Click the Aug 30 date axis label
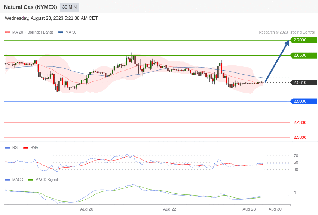The height and width of the screenshot is (215, 318). coord(275,209)
